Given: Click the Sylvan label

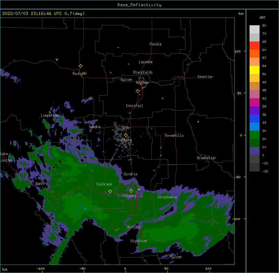Looking at the screenshot, I should coord(126,79).
